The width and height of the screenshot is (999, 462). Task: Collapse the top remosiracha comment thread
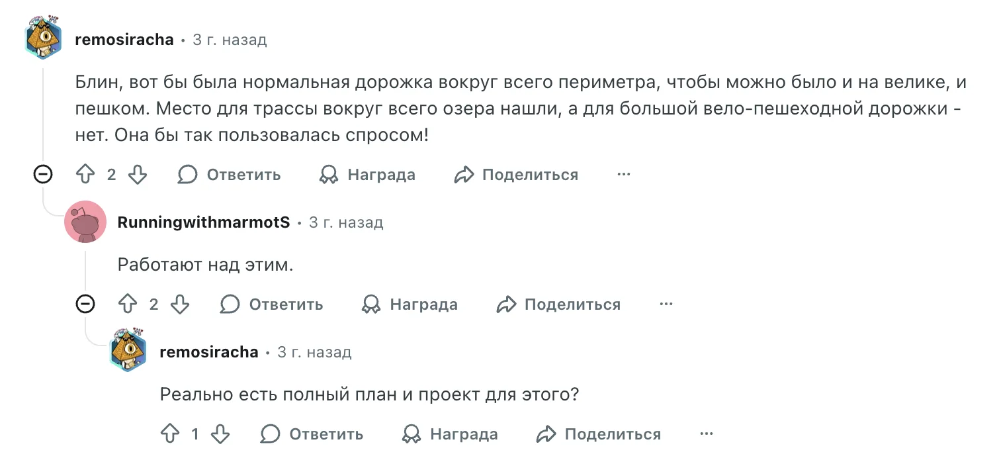coord(43,175)
